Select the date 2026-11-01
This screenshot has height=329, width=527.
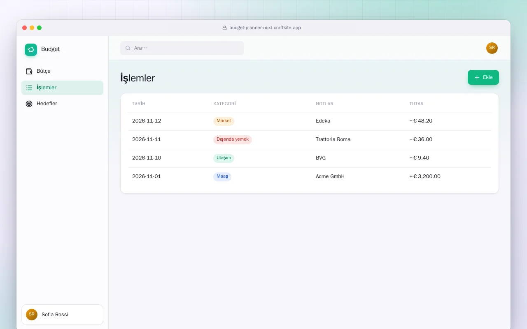[x=147, y=176]
